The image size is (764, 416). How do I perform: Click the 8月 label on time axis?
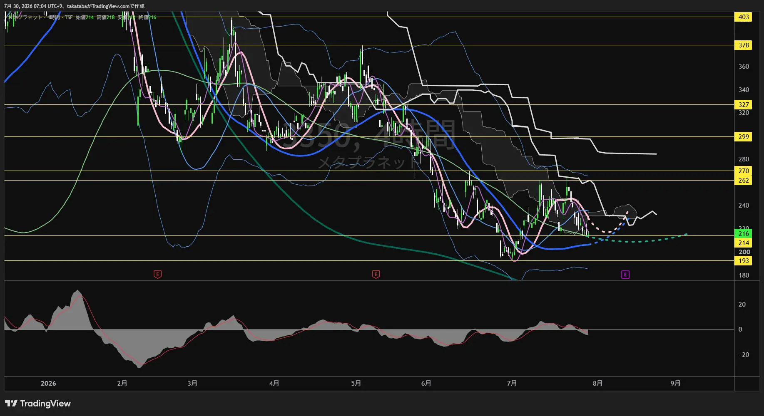(597, 383)
